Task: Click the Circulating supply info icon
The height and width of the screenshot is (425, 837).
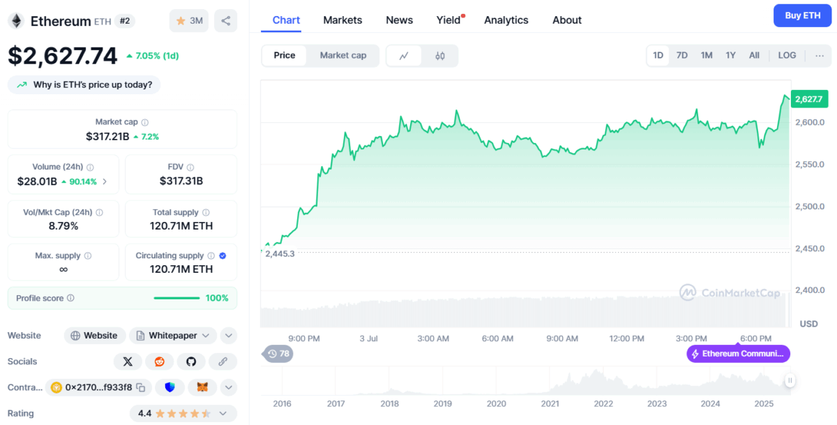Action: (x=211, y=256)
